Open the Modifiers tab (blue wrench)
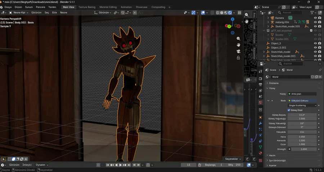Image resolution: width=324 pixels, height=172 pixels. tap(260, 124)
